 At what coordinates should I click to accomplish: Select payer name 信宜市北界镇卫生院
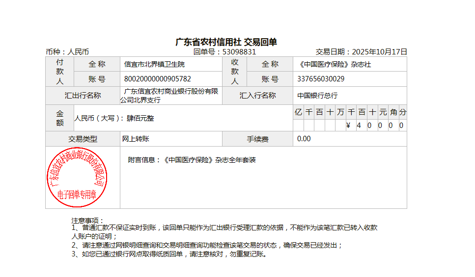pos(154,64)
